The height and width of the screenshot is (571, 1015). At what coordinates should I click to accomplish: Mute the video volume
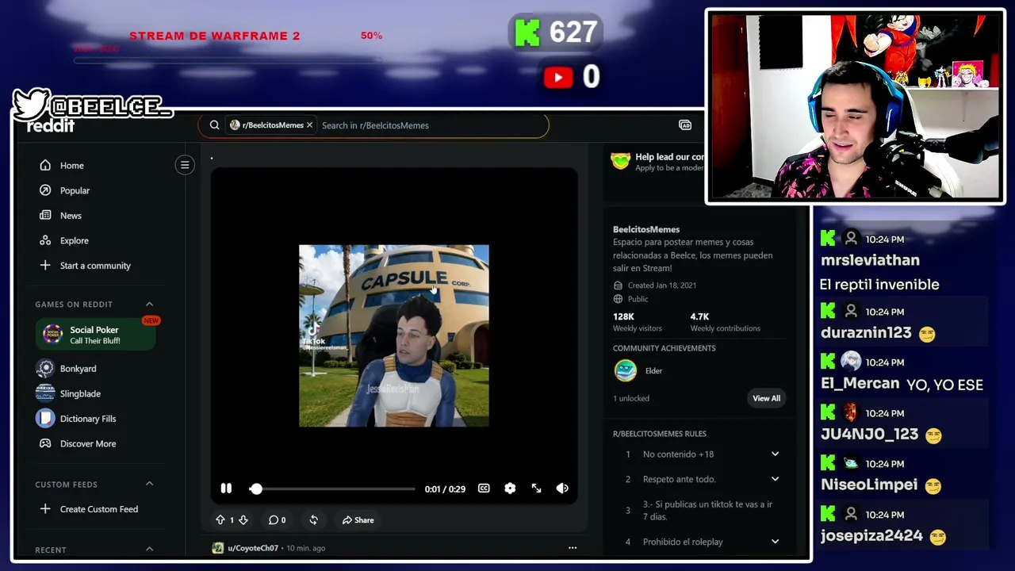pyautogui.click(x=562, y=489)
